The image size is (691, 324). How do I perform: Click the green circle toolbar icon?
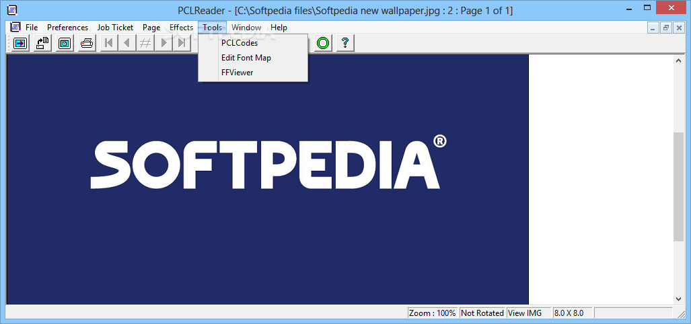pyautogui.click(x=324, y=43)
